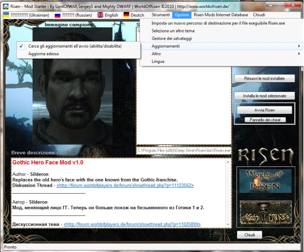The image size is (304, 252).
Task: Open the Mighty DWARF banner
Action: (x=266, y=213)
